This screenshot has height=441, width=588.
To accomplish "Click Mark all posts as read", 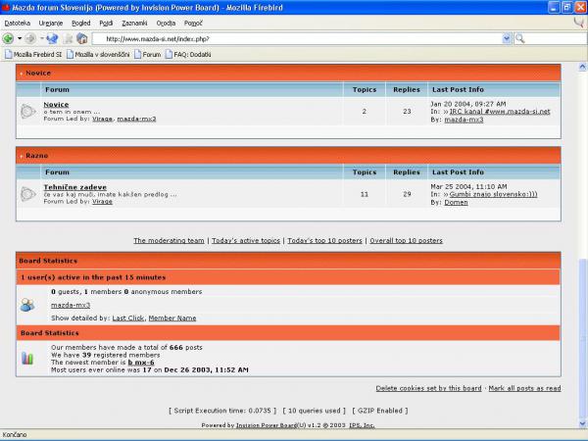I will coord(525,388).
